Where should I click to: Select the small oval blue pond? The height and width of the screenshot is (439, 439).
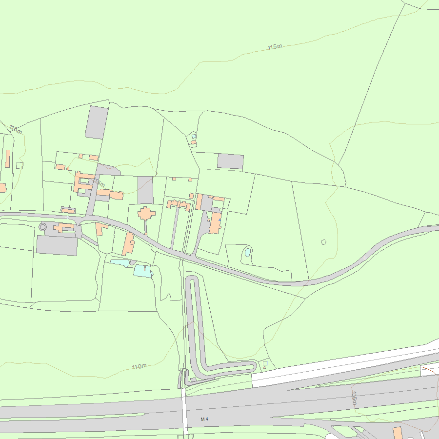click(x=247, y=252)
